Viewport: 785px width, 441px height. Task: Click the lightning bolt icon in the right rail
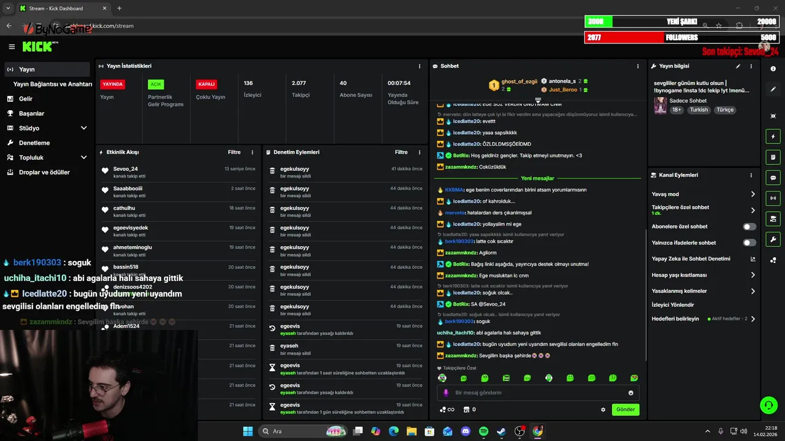pyautogui.click(x=773, y=137)
